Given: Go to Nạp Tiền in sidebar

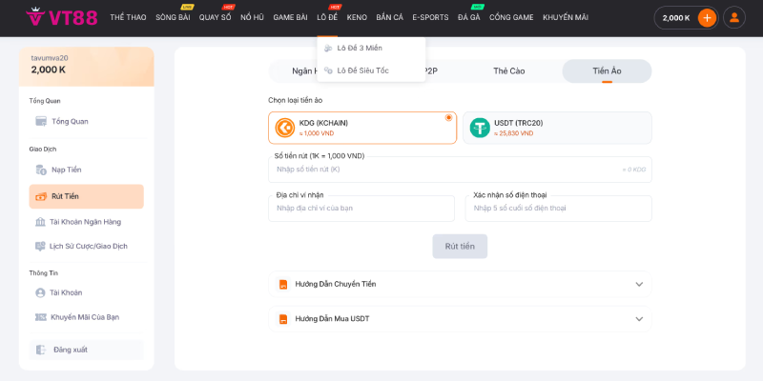Looking at the screenshot, I should 86,170.
